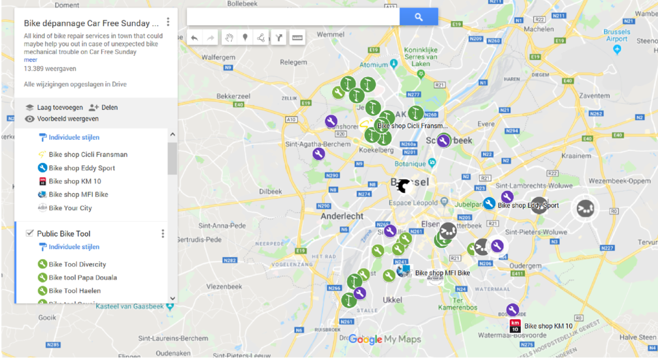The width and height of the screenshot is (658, 358).
Task: Open the map title options menu
Action: (168, 22)
